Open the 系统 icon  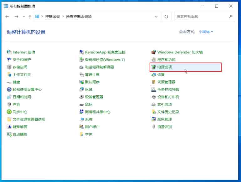82,119
